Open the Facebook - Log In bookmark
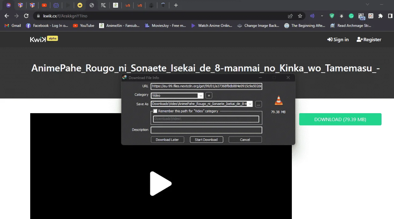394x219 pixels. tap(47, 26)
